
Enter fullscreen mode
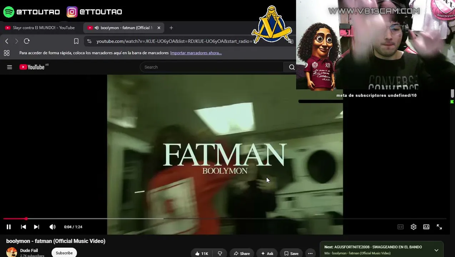coord(439,227)
